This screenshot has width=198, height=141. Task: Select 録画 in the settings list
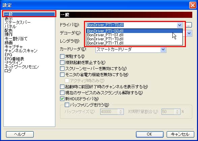(8, 43)
